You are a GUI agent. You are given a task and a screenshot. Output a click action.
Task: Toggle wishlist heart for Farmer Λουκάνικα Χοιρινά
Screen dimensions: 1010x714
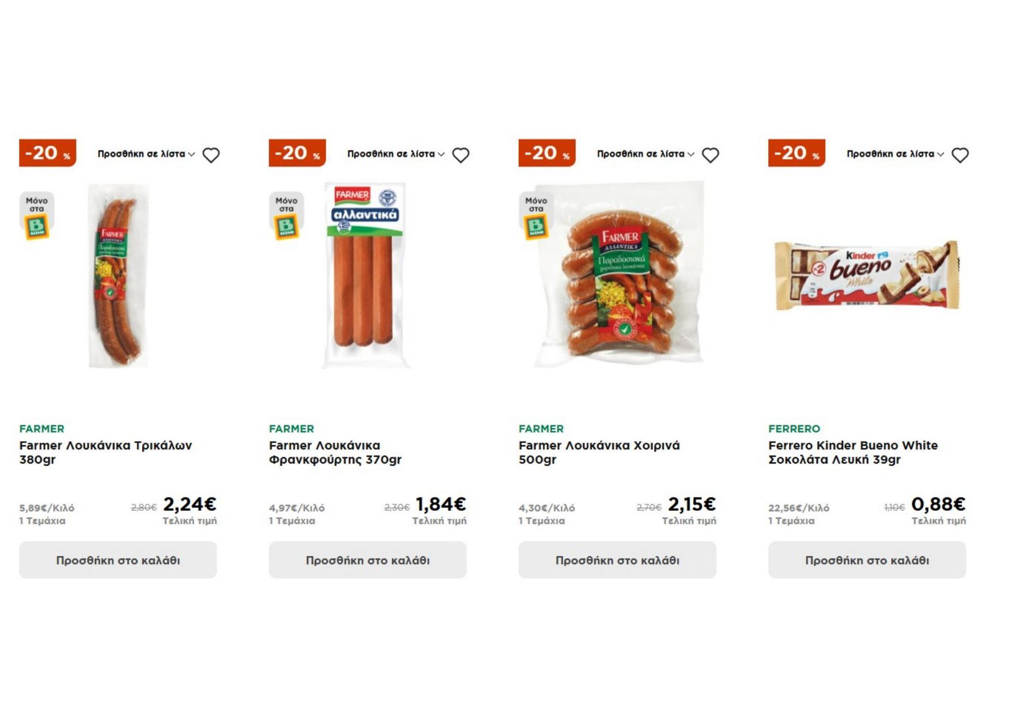[710, 155]
